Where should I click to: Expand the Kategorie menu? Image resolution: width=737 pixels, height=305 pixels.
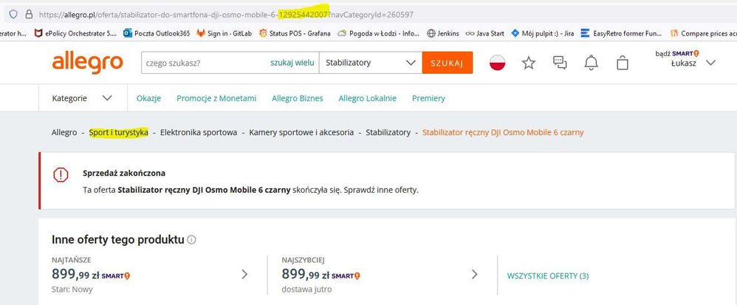[x=82, y=98]
